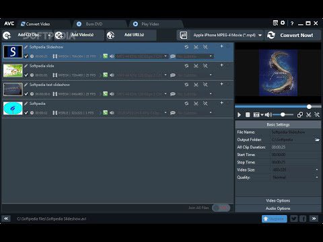Expand the Video Options section
323x242 pixels.
click(x=278, y=200)
